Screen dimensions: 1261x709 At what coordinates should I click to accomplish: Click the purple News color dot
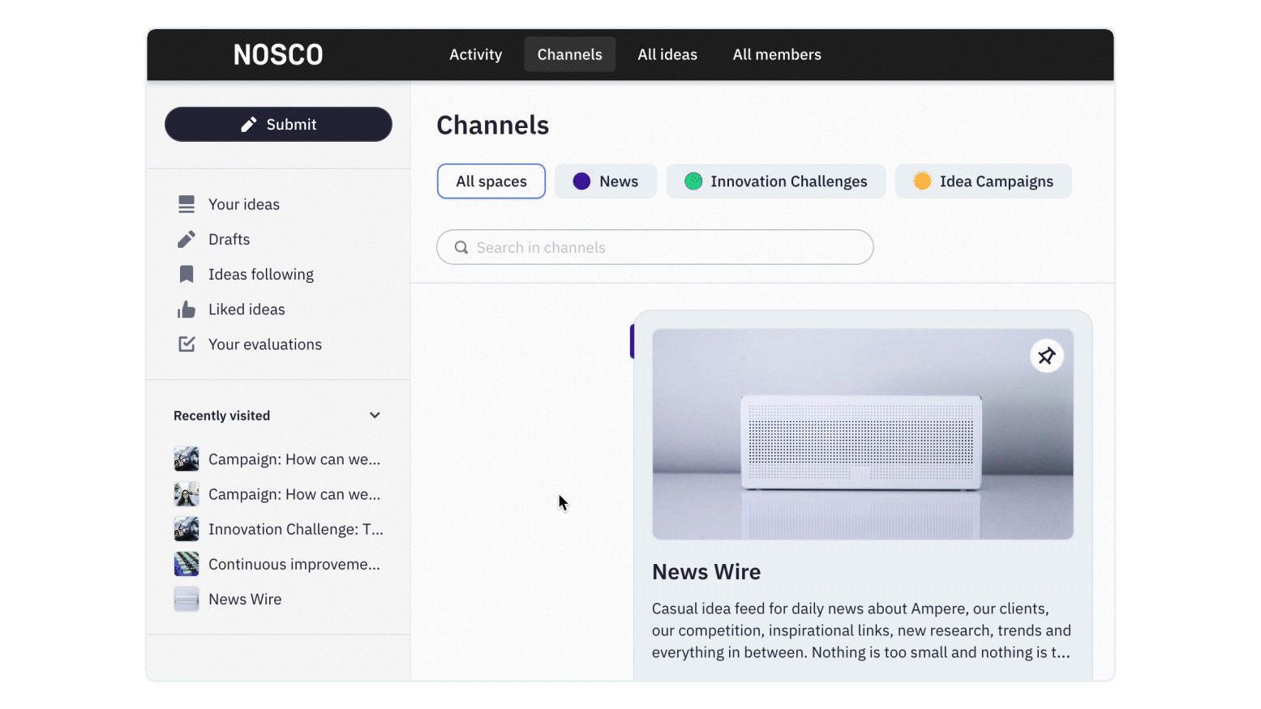[x=581, y=181]
